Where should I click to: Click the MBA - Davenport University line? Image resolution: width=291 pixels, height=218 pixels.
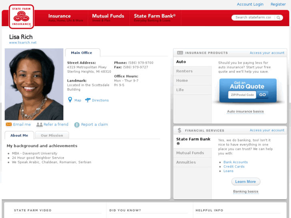tap(34, 153)
